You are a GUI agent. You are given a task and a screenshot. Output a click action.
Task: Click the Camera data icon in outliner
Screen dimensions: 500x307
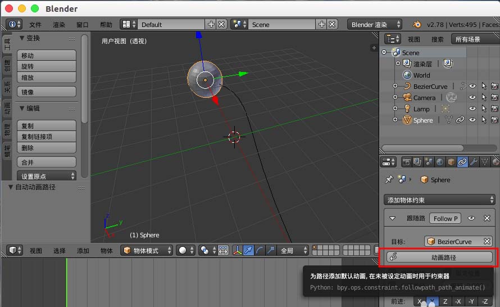tap(451, 97)
